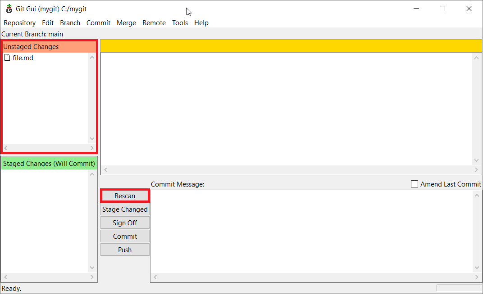Image resolution: width=483 pixels, height=294 pixels.
Task: Click the diff pane scroll-right arrow
Action: click(476, 169)
